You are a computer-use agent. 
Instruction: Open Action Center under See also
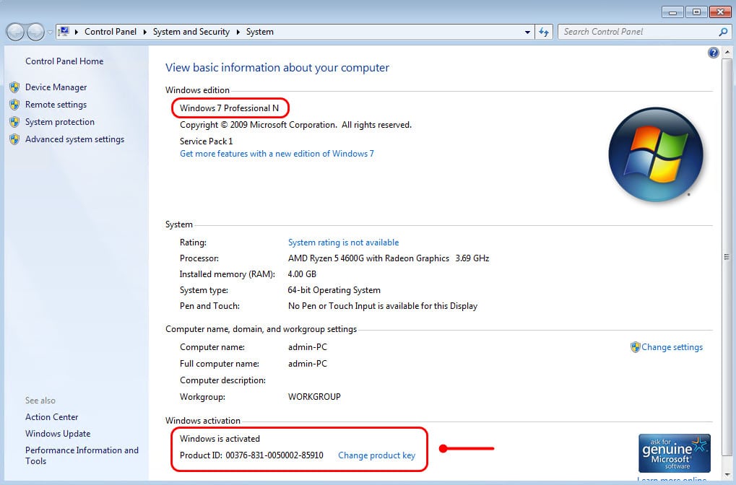51,417
